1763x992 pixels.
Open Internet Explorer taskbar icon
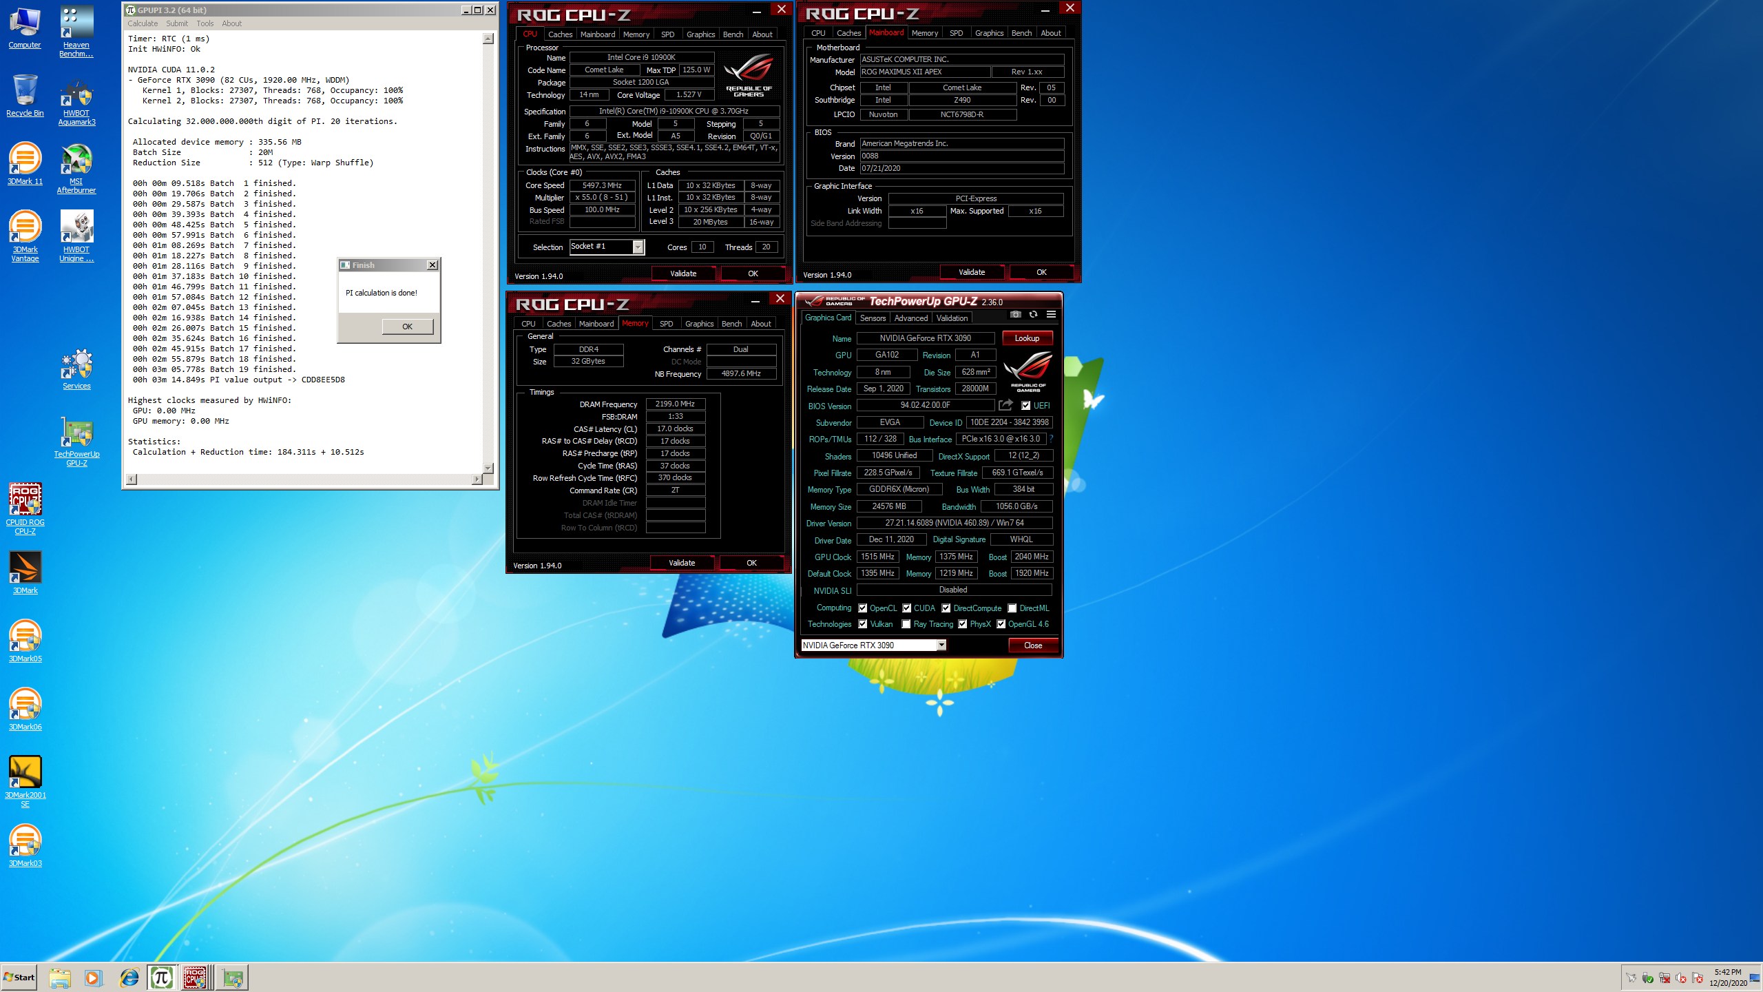pos(129,978)
